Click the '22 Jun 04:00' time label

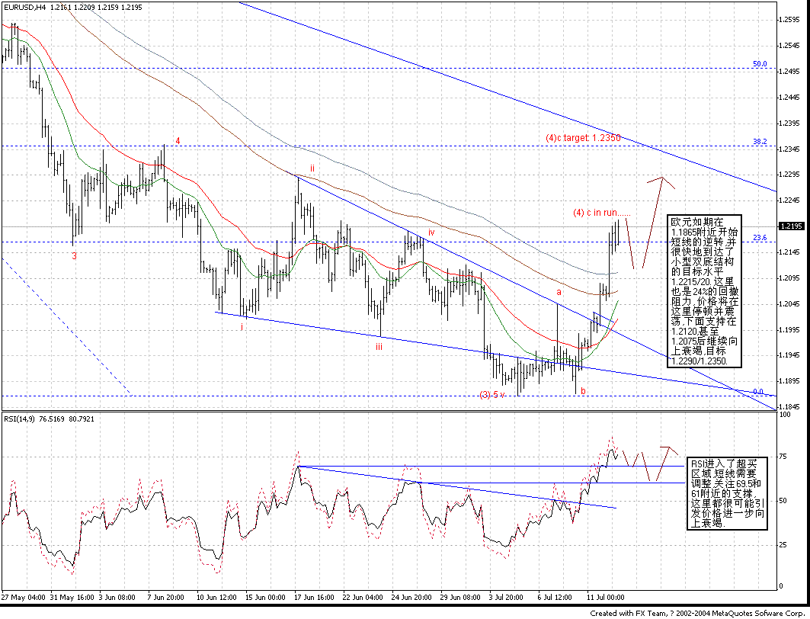click(363, 598)
